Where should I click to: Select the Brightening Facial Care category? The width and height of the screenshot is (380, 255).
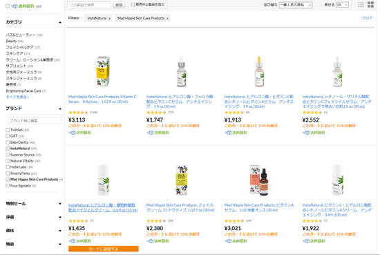coord(23,91)
